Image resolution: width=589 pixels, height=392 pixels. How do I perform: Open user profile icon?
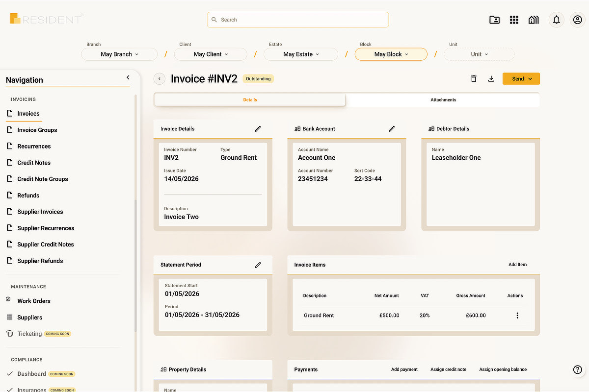click(x=577, y=20)
